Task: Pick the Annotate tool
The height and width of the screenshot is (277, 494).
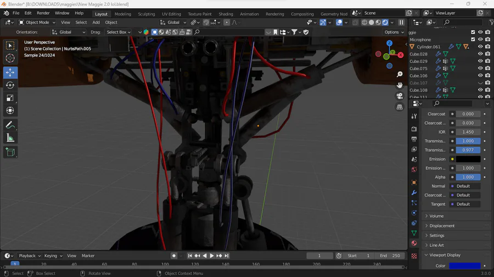Action: 10,125
